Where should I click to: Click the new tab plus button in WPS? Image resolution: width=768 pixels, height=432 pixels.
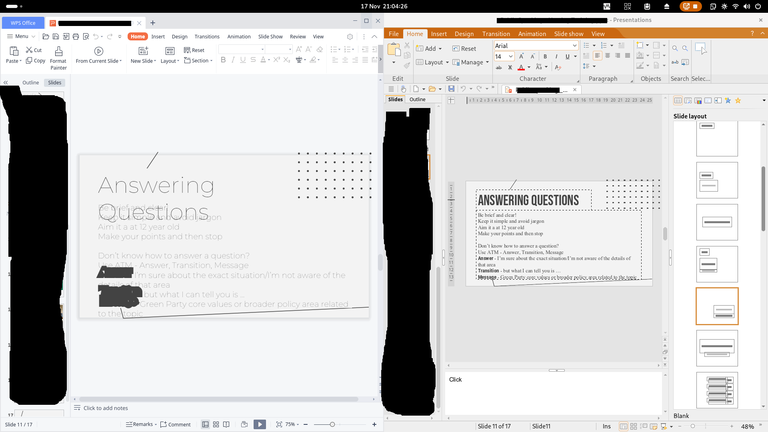153,23
